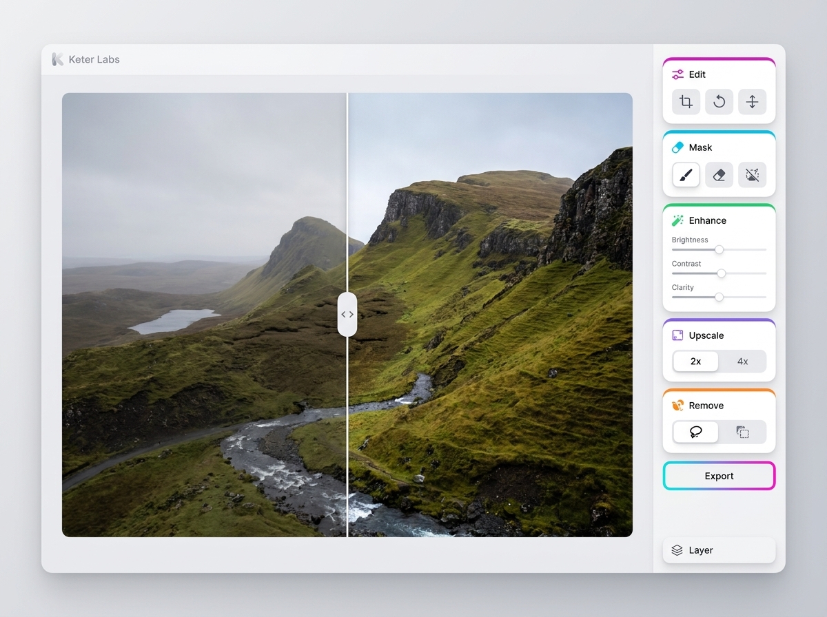Select the Mask eraser tool
Screen dimensions: 827x617
pyautogui.click(x=719, y=175)
